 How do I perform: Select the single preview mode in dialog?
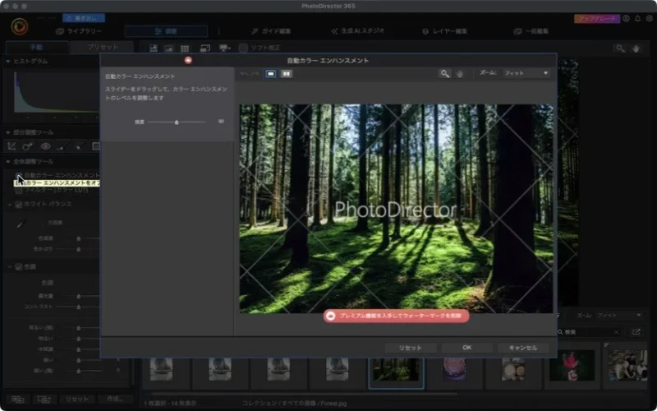271,74
